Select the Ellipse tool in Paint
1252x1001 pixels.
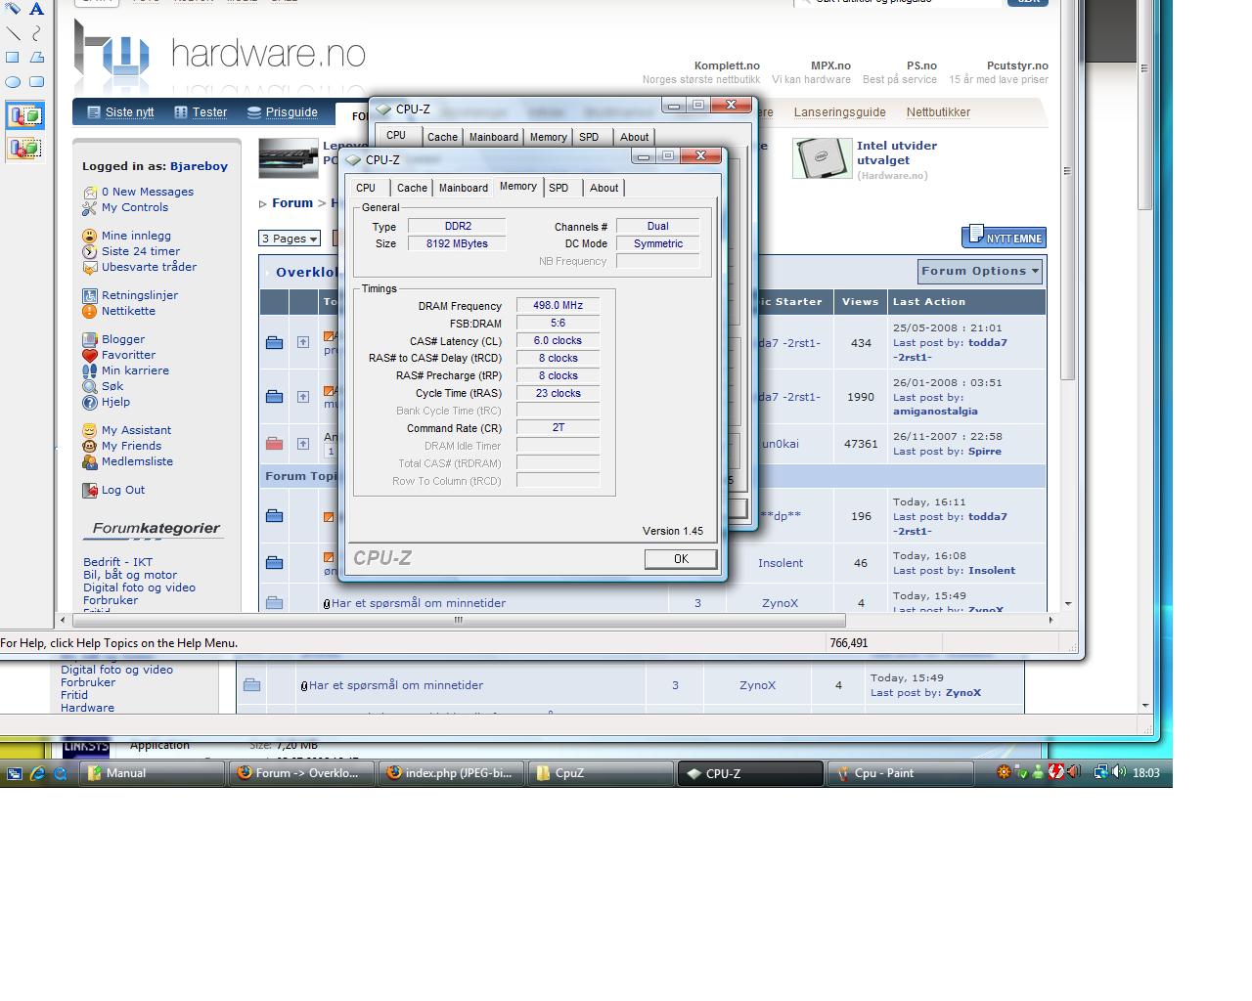14,82
